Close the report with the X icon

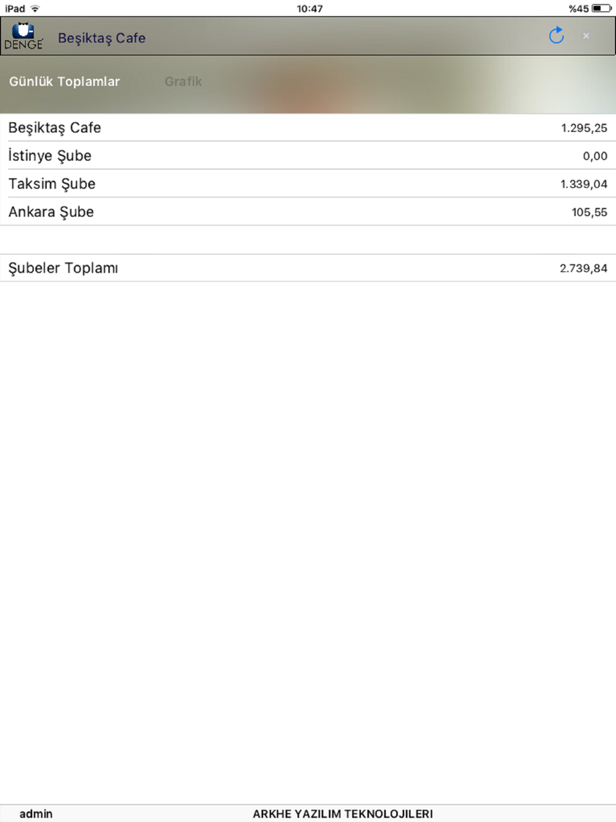coord(586,36)
